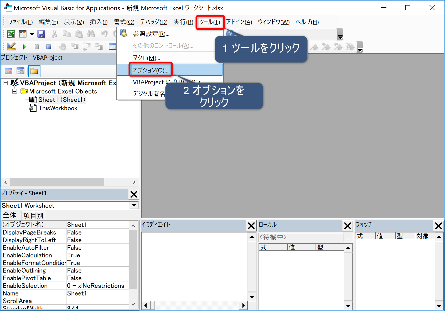
Task: Toggle Folders view in Project explorer
Action: click(34, 71)
